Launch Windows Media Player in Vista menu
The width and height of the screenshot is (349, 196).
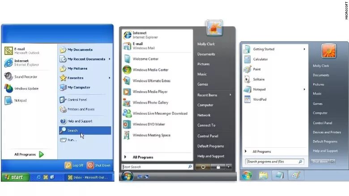coord(145,92)
